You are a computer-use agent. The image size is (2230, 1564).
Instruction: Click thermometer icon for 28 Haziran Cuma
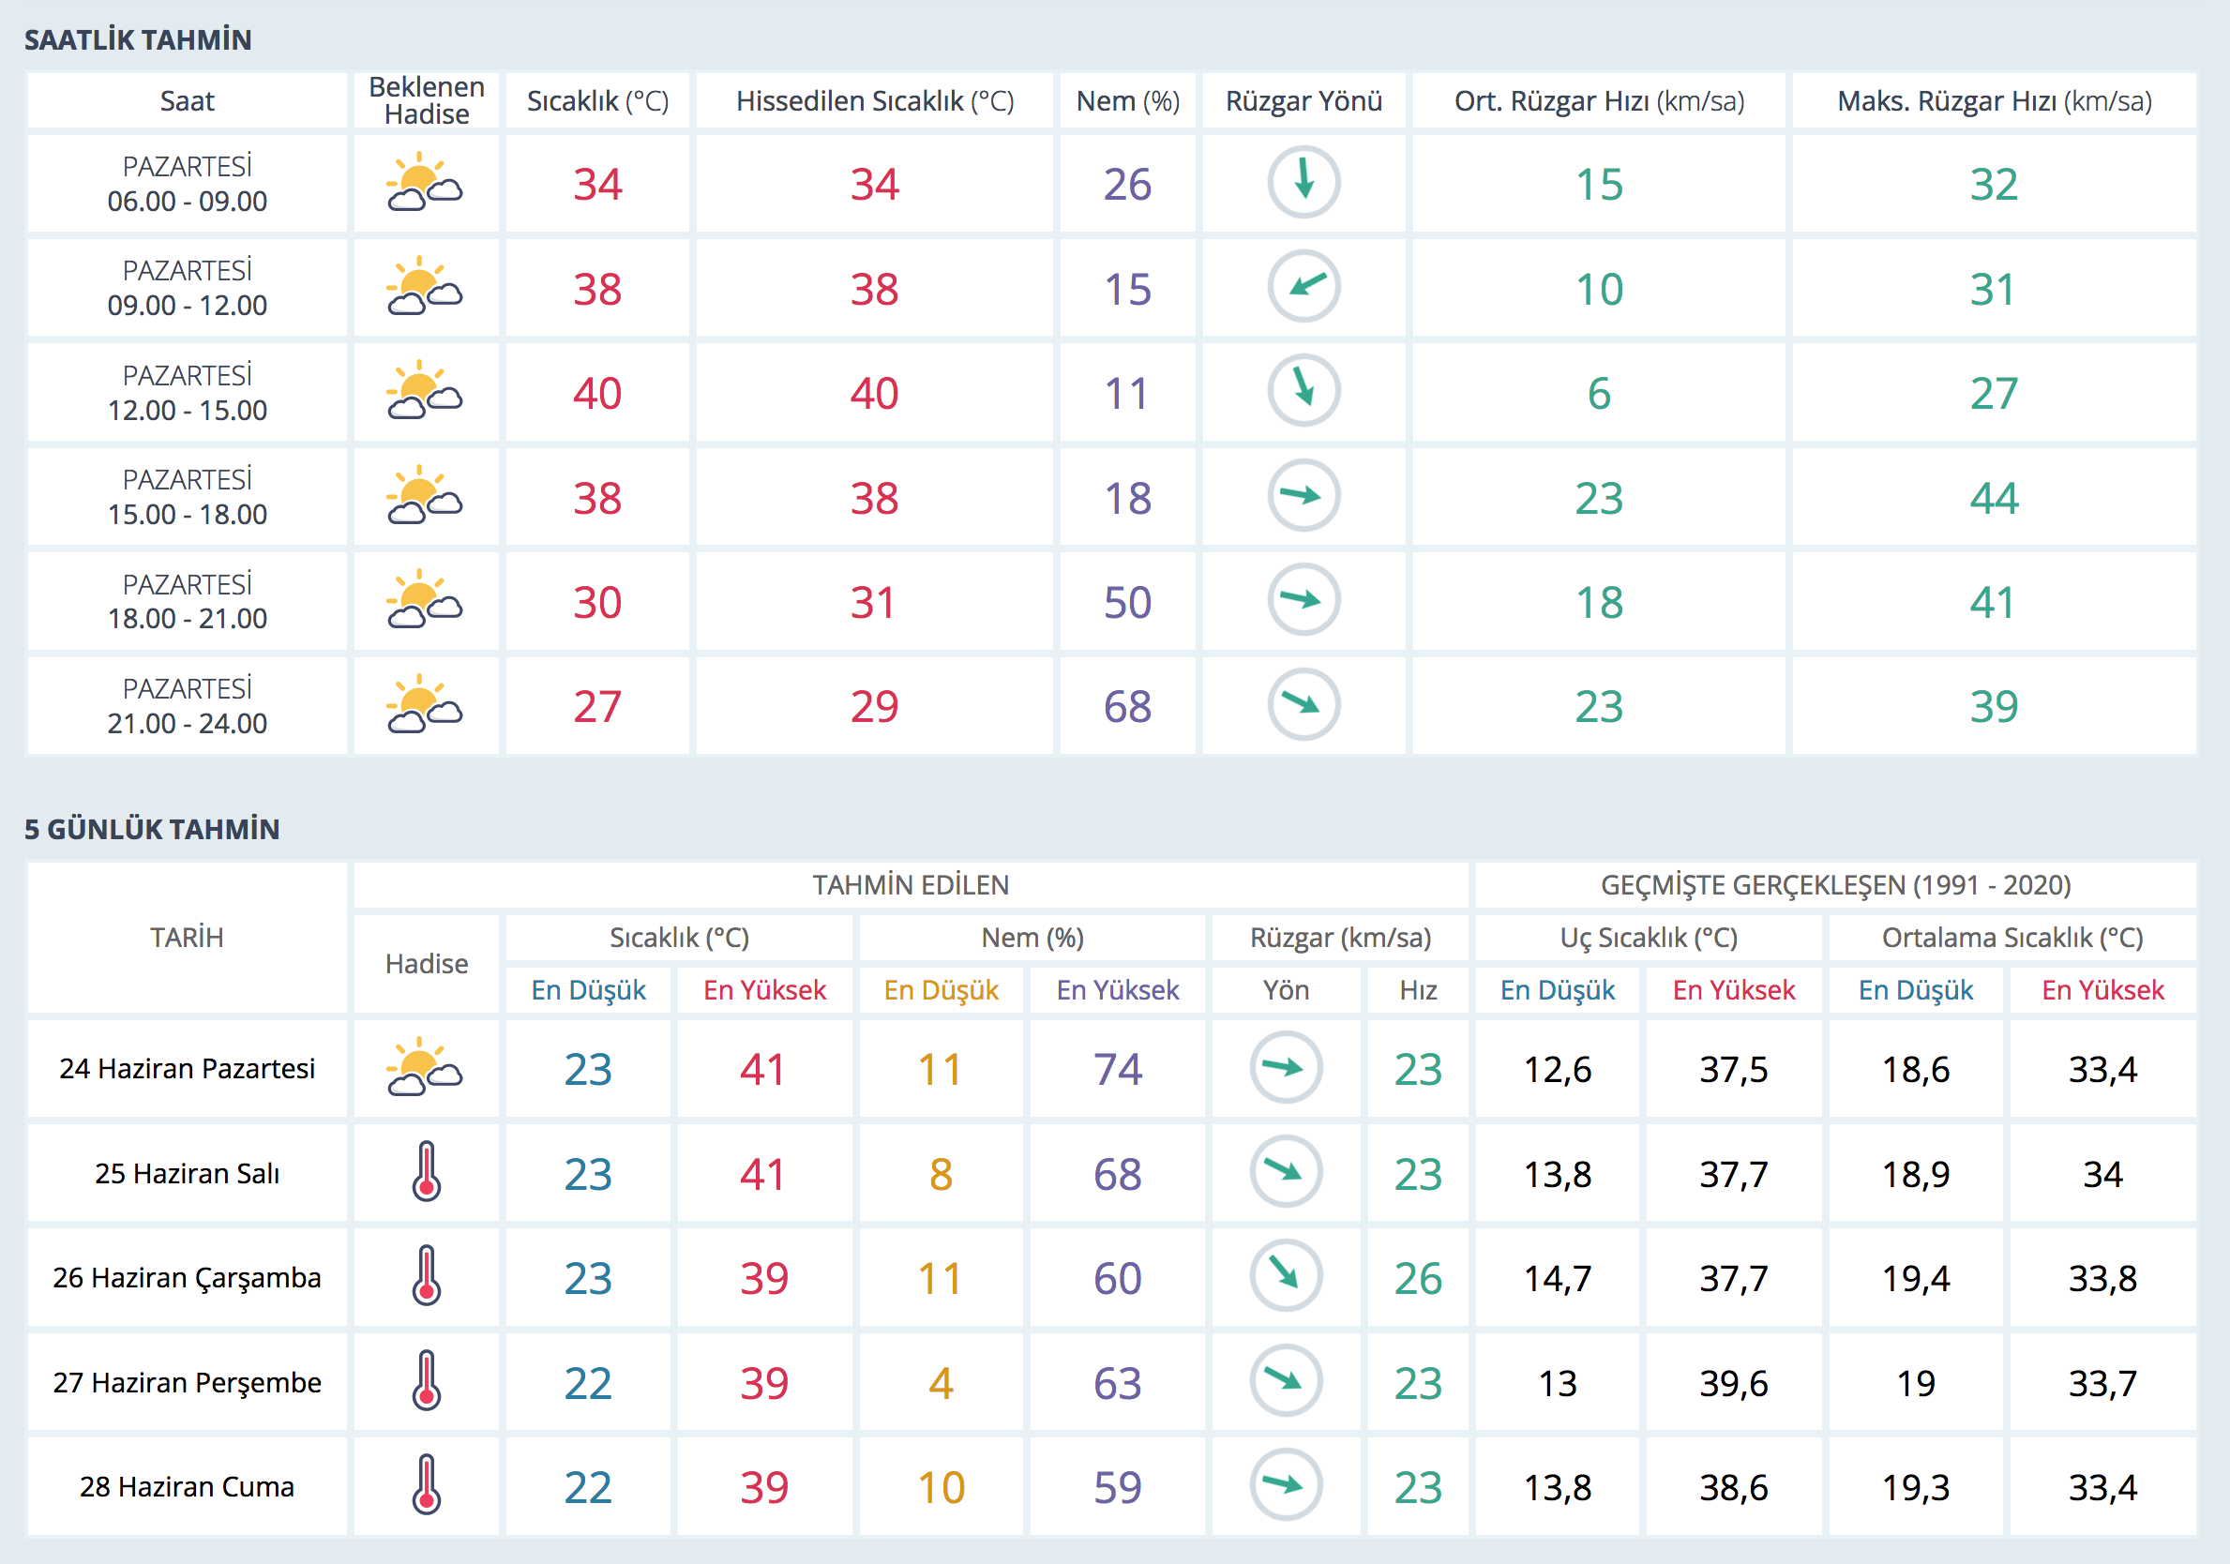[x=426, y=1484]
